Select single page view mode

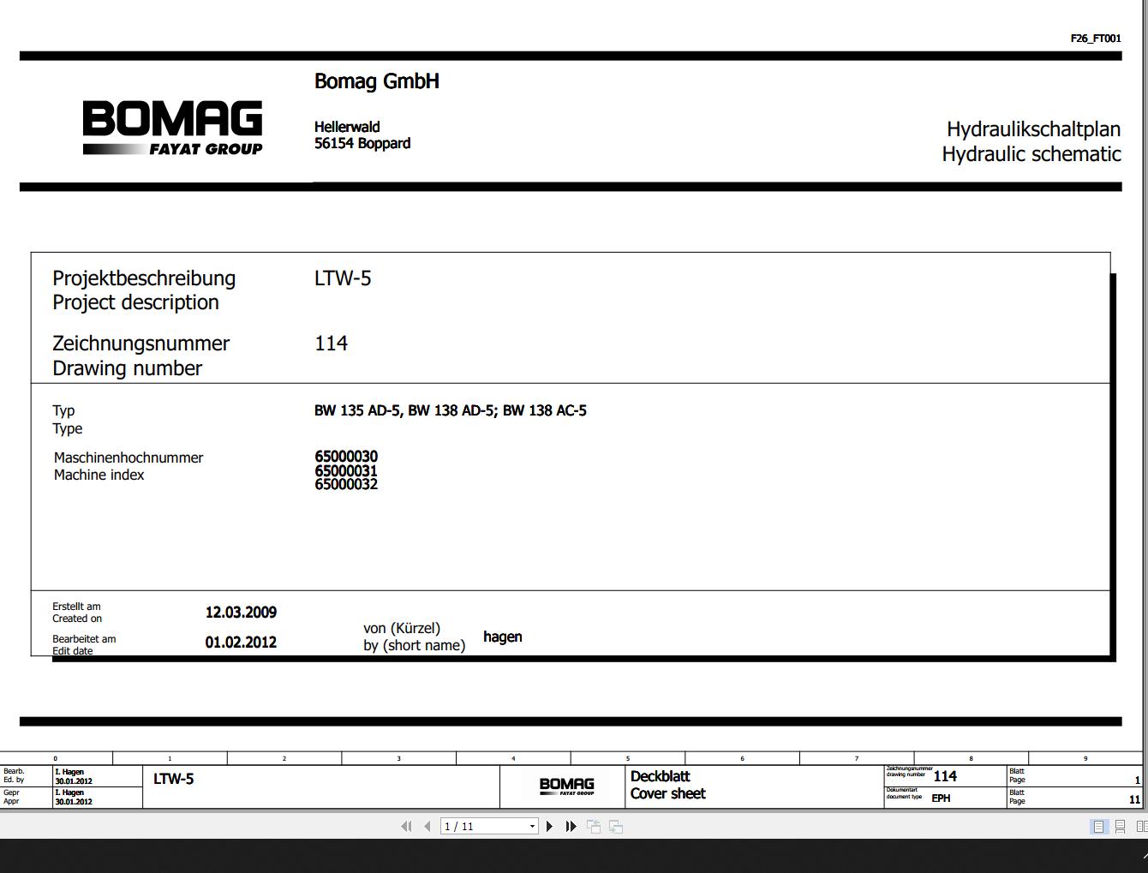pyautogui.click(x=1098, y=827)
